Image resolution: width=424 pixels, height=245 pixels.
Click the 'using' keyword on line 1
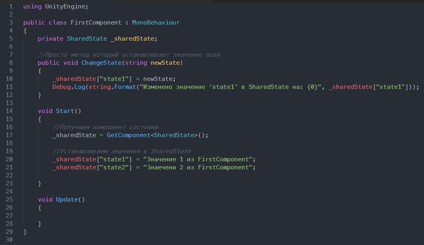tap(32, 6)
